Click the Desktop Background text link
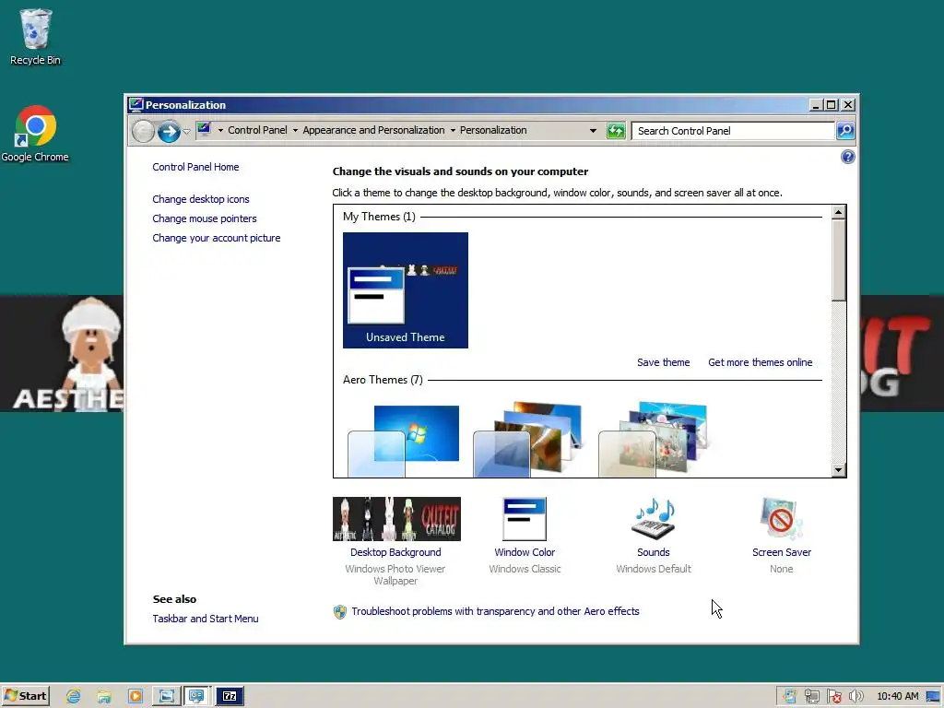The height and width of the screenshot is (708, 944). point(395,552)
